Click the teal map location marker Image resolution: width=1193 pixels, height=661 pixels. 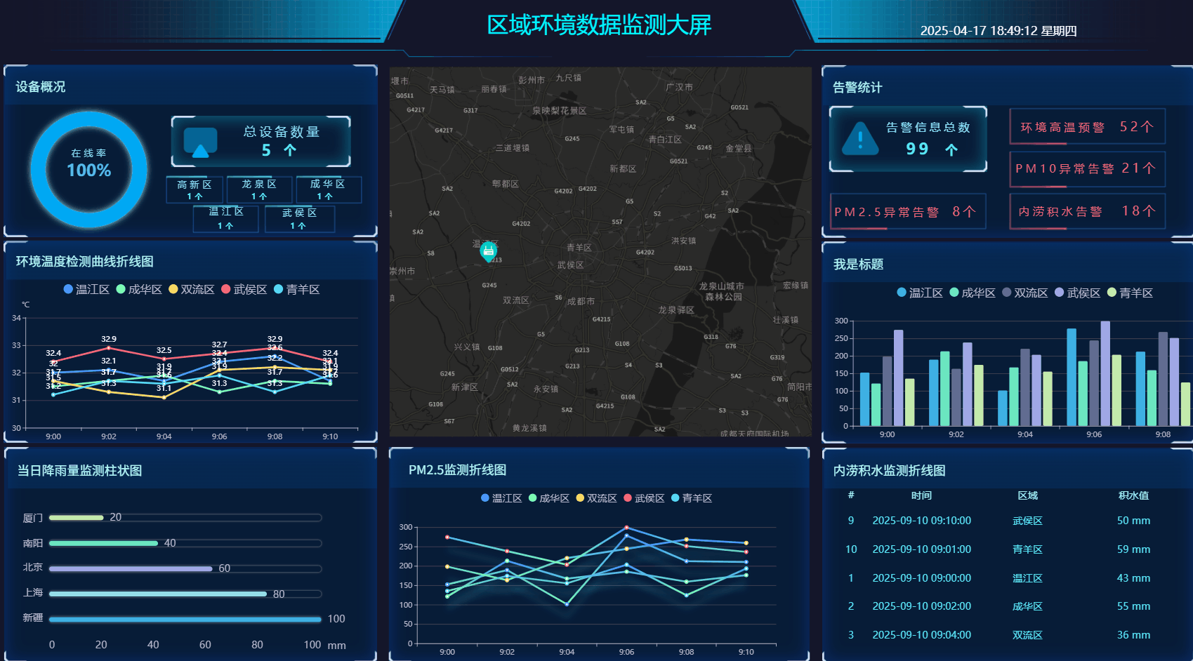click(x=488, y=251)
